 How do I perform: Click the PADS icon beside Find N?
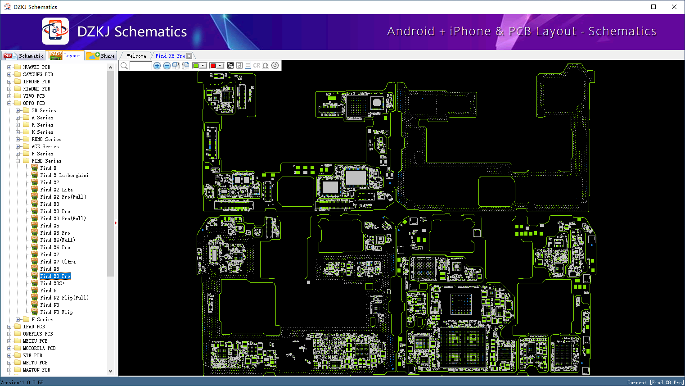coord(35,290)
